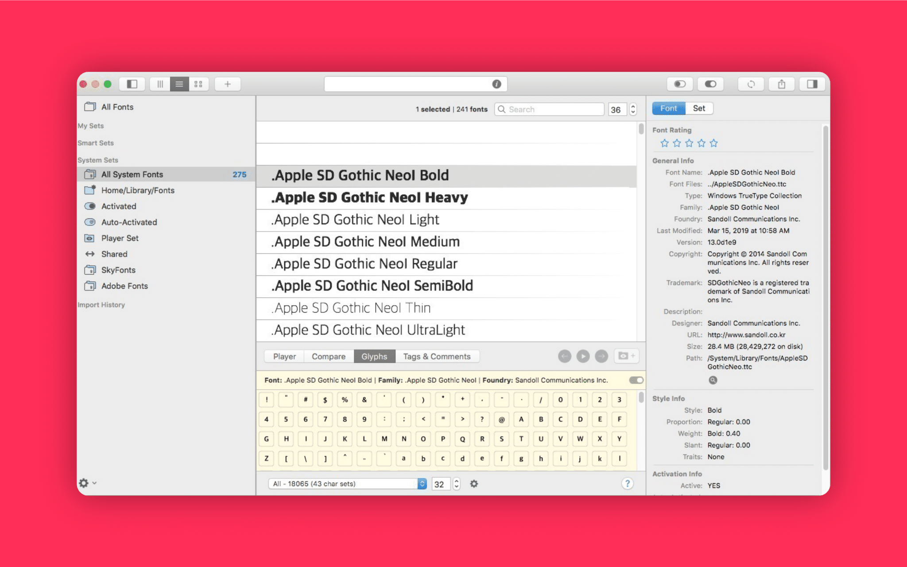The height and width of the screenshot is (567, 907).
Task: Set rating to three stars
Action: (x=689, y=143)
